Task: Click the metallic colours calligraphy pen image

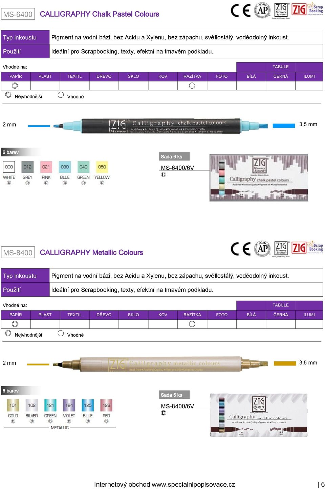Action: pyautogui.click(x=160, y=364)
